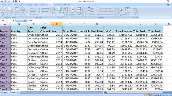Toggle the Formula Bar checkbox
Viewport: 172px width, 96px height.
40,8
